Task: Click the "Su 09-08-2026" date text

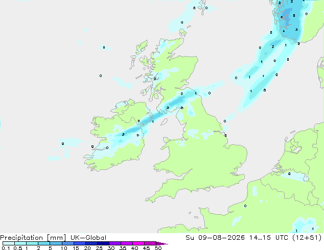Action: (215, 238)
